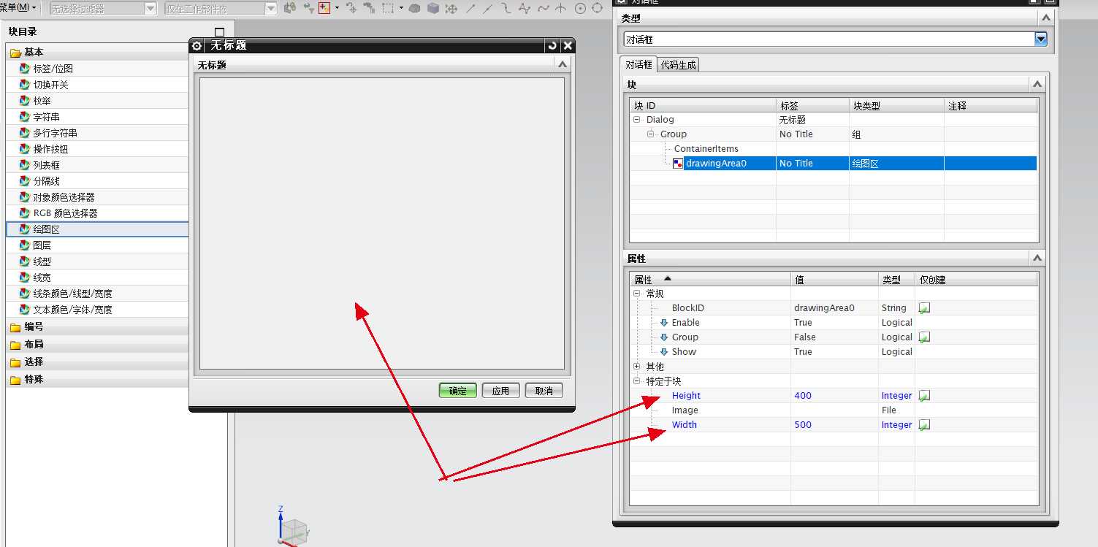The width and height of the screenshot is (1098, 547).
Task: Click the 取消 button
Action: 544,391
